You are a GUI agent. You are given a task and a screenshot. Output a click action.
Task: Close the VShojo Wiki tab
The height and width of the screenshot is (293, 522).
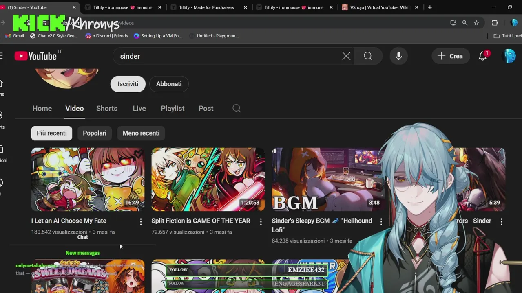[x=416, y=7]
